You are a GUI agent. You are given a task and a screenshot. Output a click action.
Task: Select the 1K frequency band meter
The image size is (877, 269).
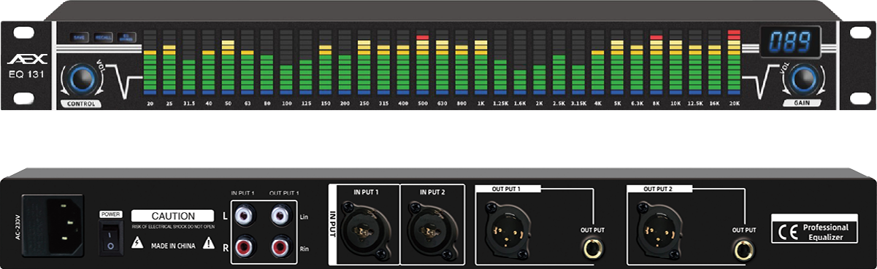[x=480, y=63]
